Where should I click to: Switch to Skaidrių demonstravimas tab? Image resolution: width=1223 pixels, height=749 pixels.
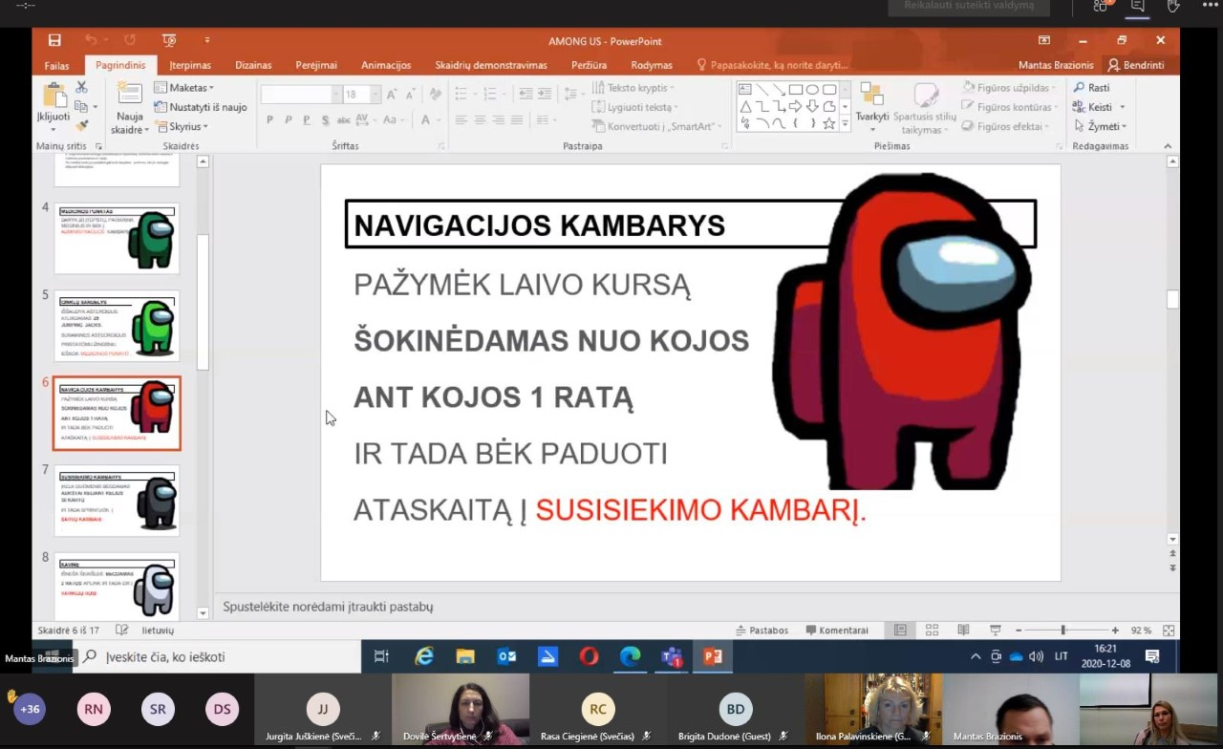tap(491, 65)
